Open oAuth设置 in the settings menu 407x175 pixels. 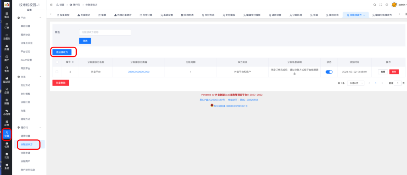coord(26,60)
